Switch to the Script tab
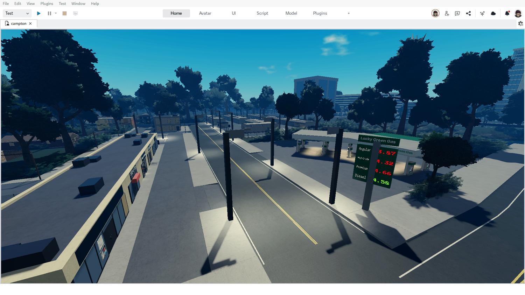The height and width of the screenshot is (295, 525). coord(262,13)
